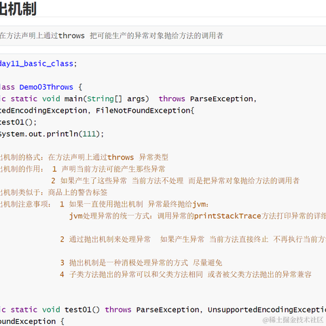The height and width of the screenshot is (326, 326).
Task: Click the description line containing throws 把可能生产的异常对象
Action: (111, 35)
